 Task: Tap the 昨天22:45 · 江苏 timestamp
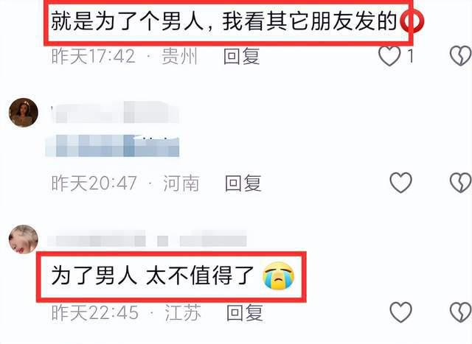click(126, 313)
